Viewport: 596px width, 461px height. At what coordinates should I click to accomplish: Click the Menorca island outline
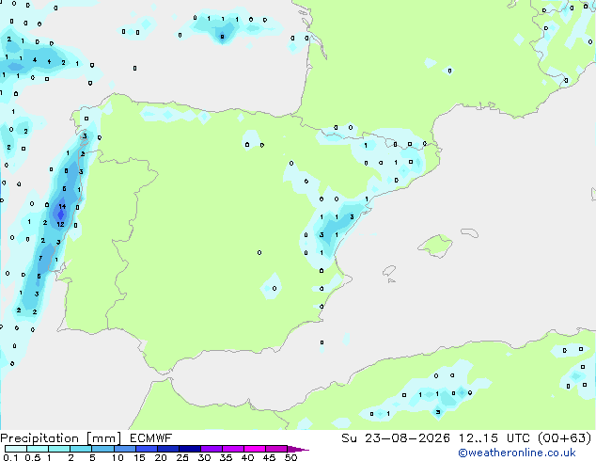(x=470, y=232)
